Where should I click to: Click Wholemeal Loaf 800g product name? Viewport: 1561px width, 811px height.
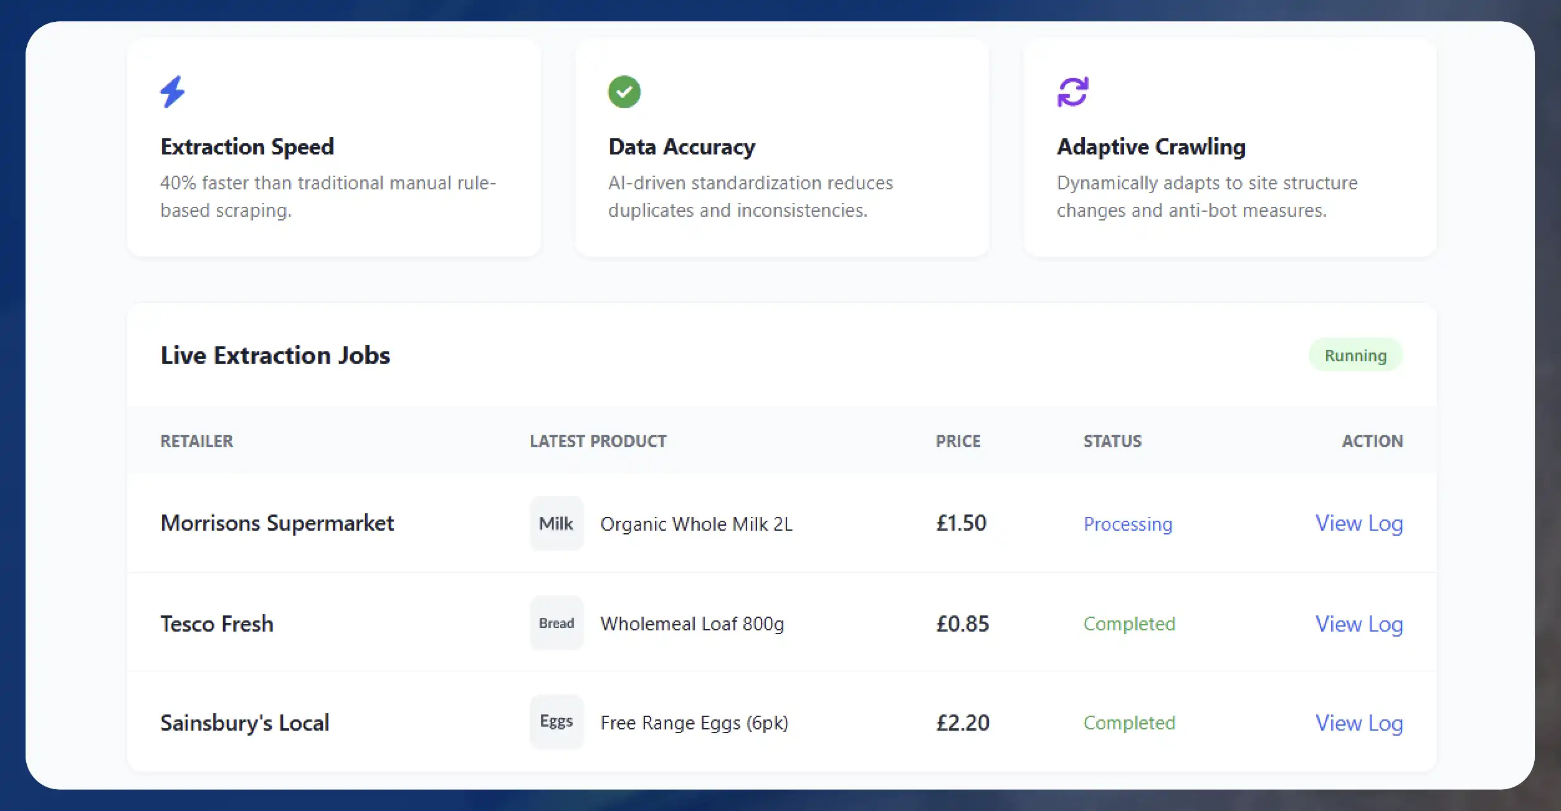point(692,624)
